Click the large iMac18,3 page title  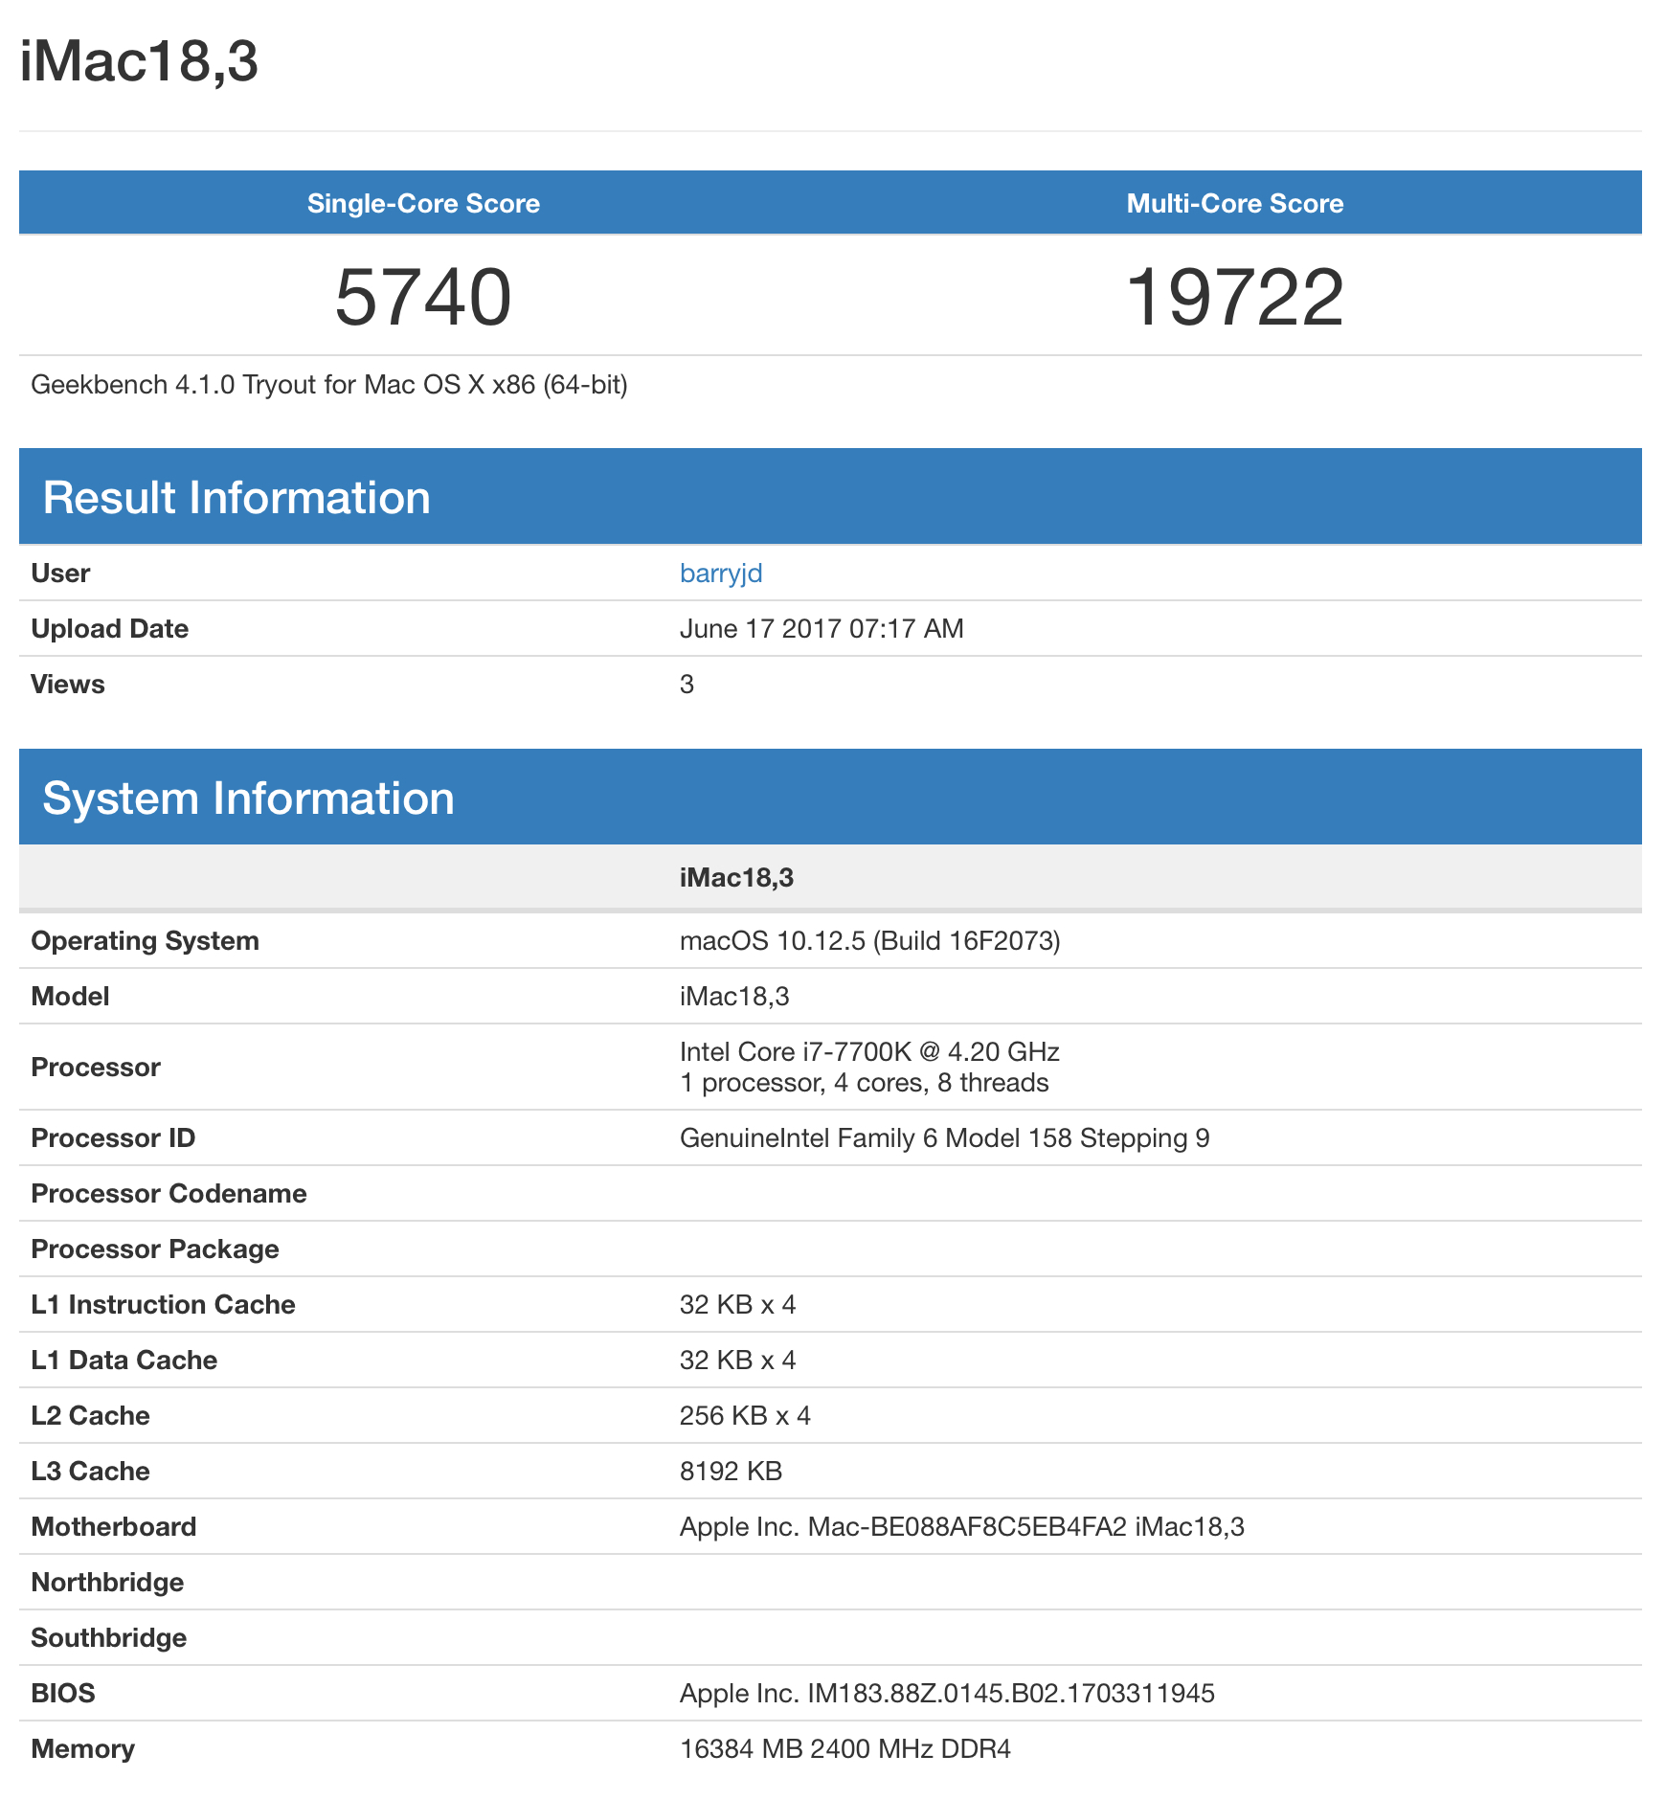139,61
